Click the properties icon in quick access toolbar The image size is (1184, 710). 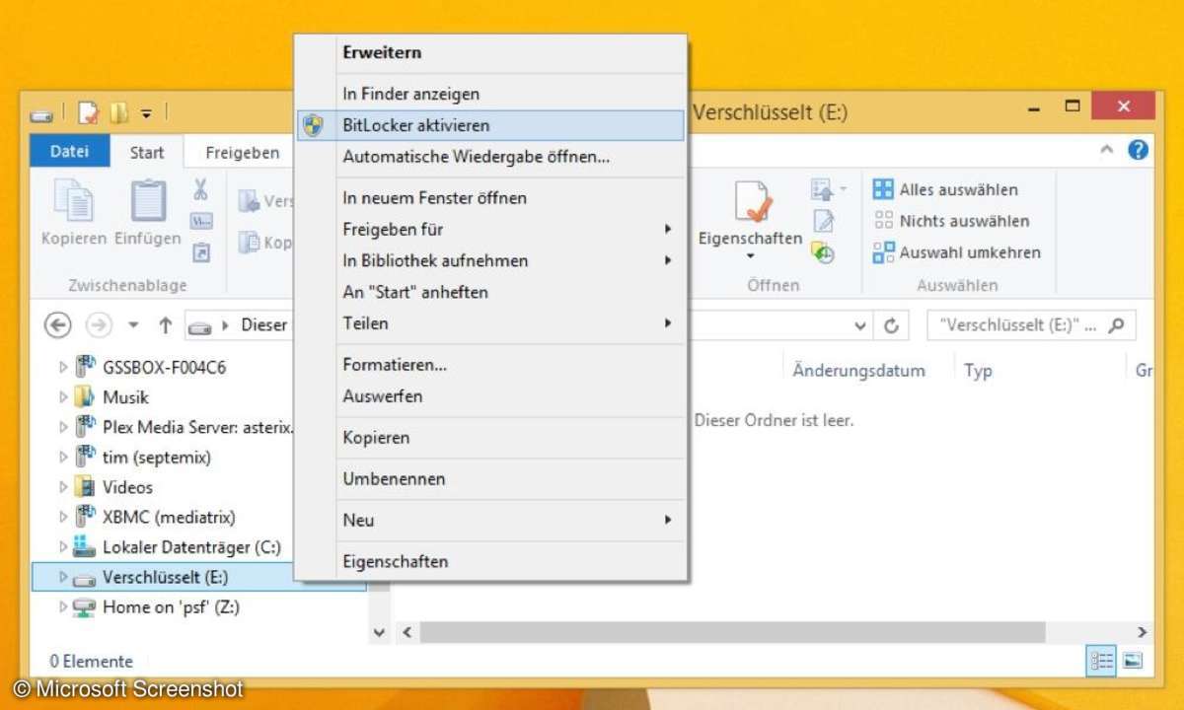click(x=90, y=113)
